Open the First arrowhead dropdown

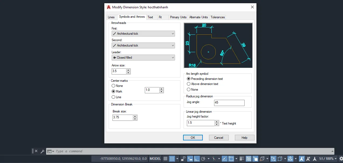click(x=143, y=34)
